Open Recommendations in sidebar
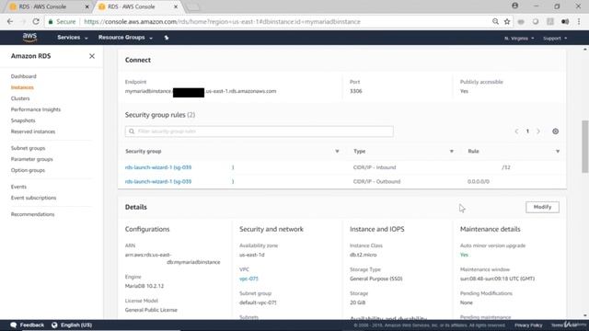589x331 pixels. pyautogui.click(x=33, y=214)
